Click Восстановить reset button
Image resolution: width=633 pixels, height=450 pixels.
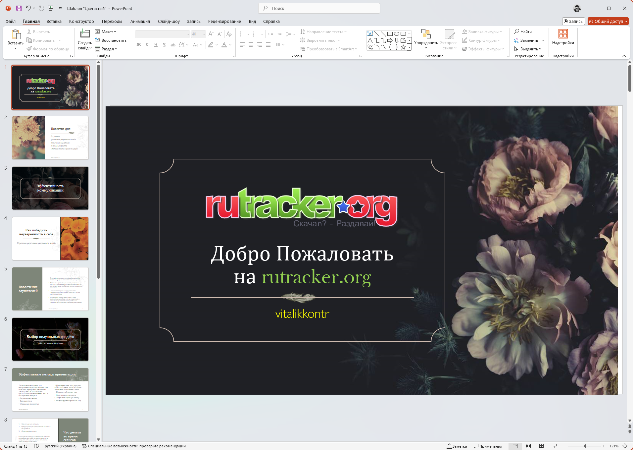(111, 40)
